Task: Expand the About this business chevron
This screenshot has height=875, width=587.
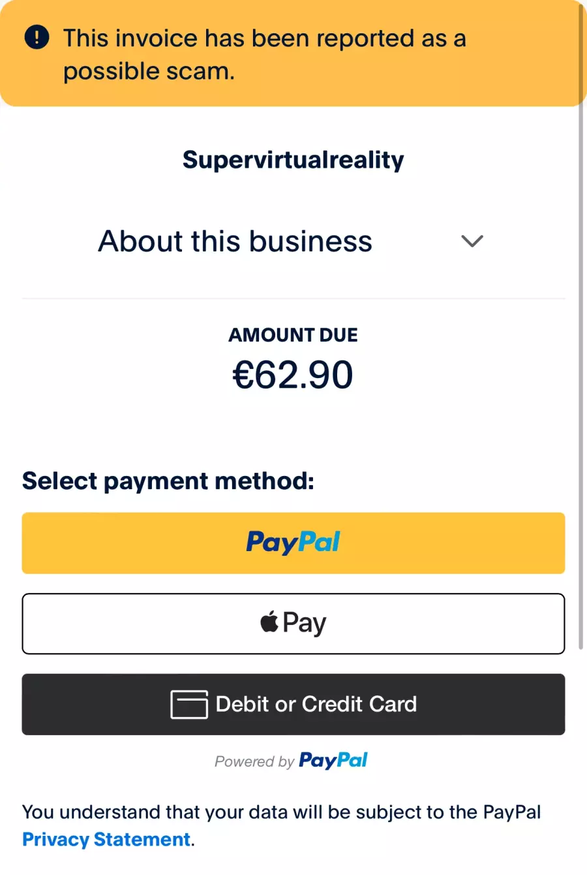Action: tap(472, 241)
